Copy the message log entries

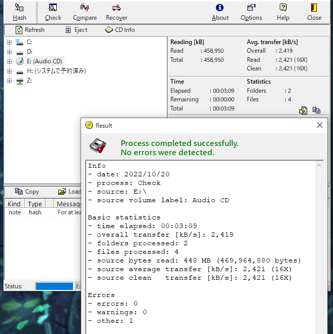click(x=27, y=192)
